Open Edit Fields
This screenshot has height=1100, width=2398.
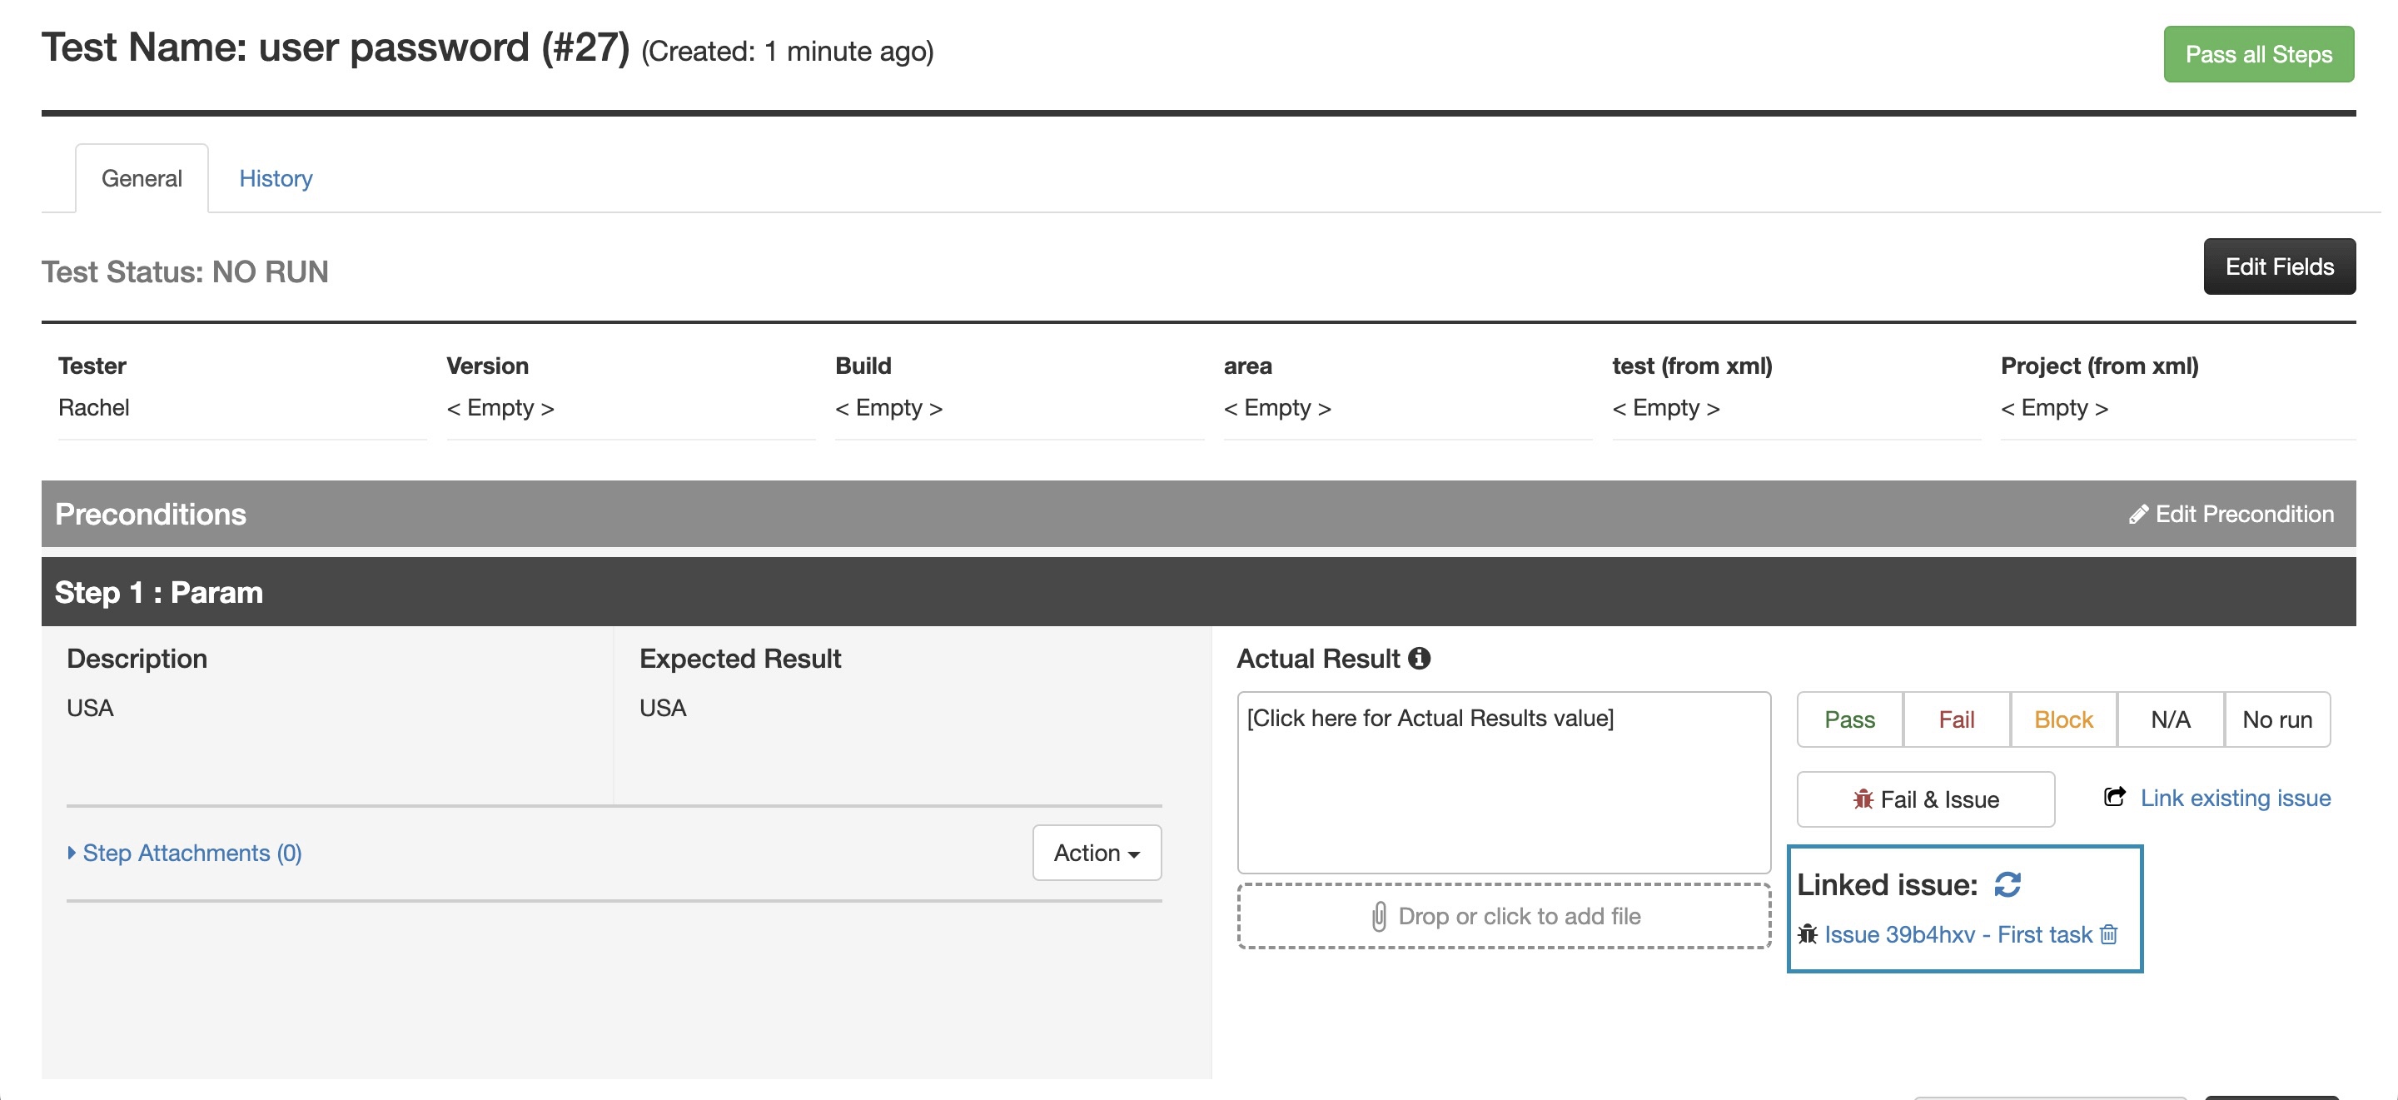2279,267
